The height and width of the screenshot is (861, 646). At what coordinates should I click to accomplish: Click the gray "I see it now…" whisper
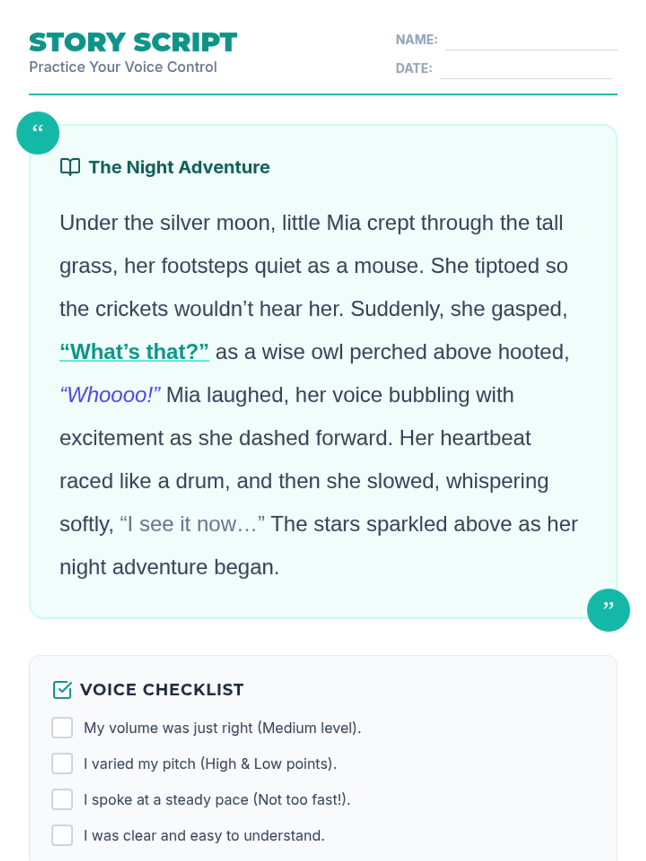[x=192, y=524]
